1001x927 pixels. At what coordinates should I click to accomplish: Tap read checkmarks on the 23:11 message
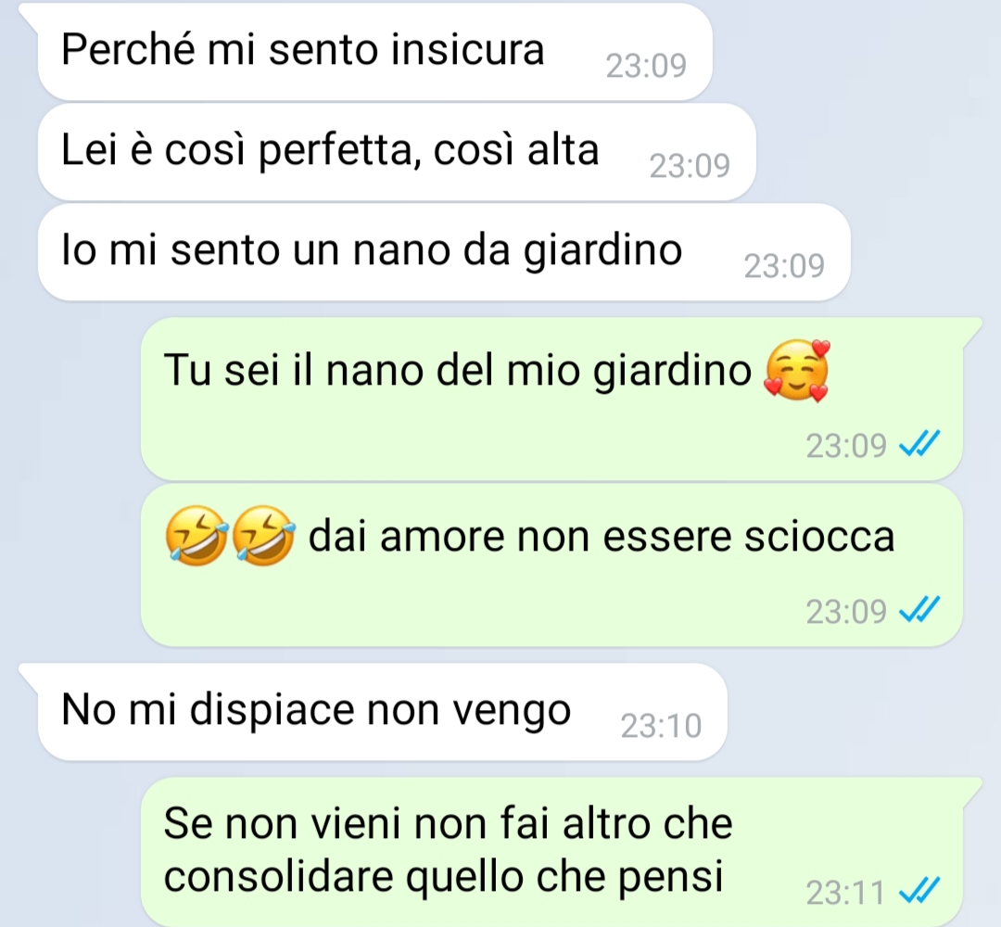tap(919, 891)
